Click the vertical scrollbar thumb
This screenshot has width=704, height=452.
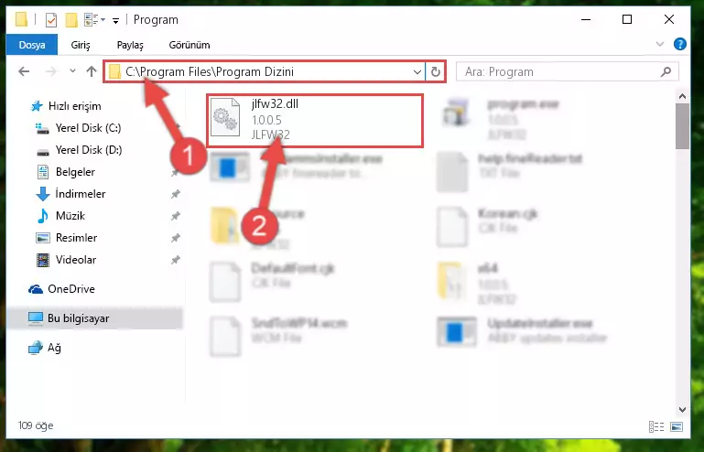coord(682,126)
